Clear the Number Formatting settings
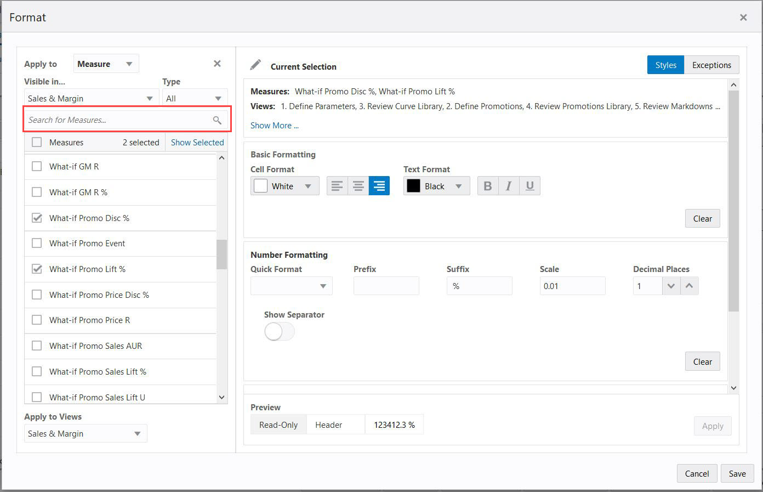763x492 pixels. (702, 361)
